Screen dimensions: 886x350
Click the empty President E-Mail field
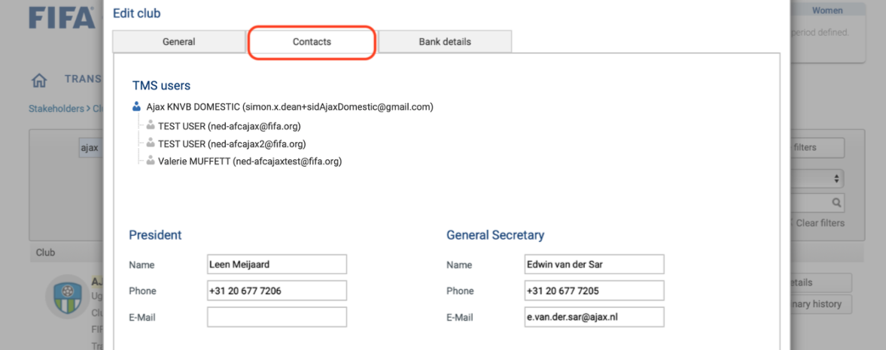277,317
